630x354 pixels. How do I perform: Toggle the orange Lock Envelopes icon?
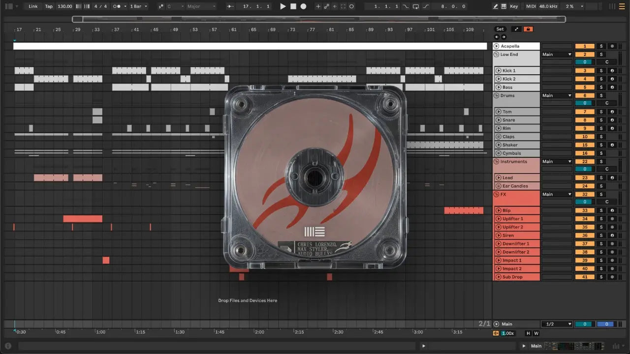[528, 29]
